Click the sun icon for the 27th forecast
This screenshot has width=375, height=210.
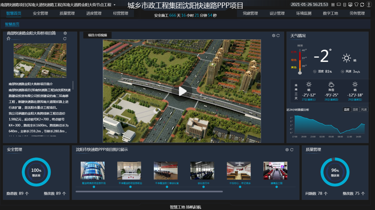pyautogui.click(x=309, y=84)
